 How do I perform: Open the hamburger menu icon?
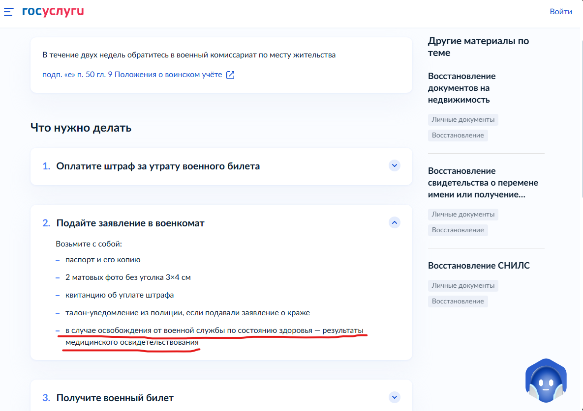click(9, 11)
